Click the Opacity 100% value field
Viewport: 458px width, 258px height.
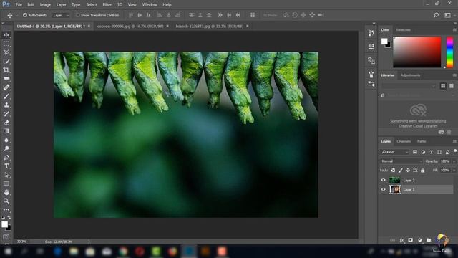click(x=445, y=161)
